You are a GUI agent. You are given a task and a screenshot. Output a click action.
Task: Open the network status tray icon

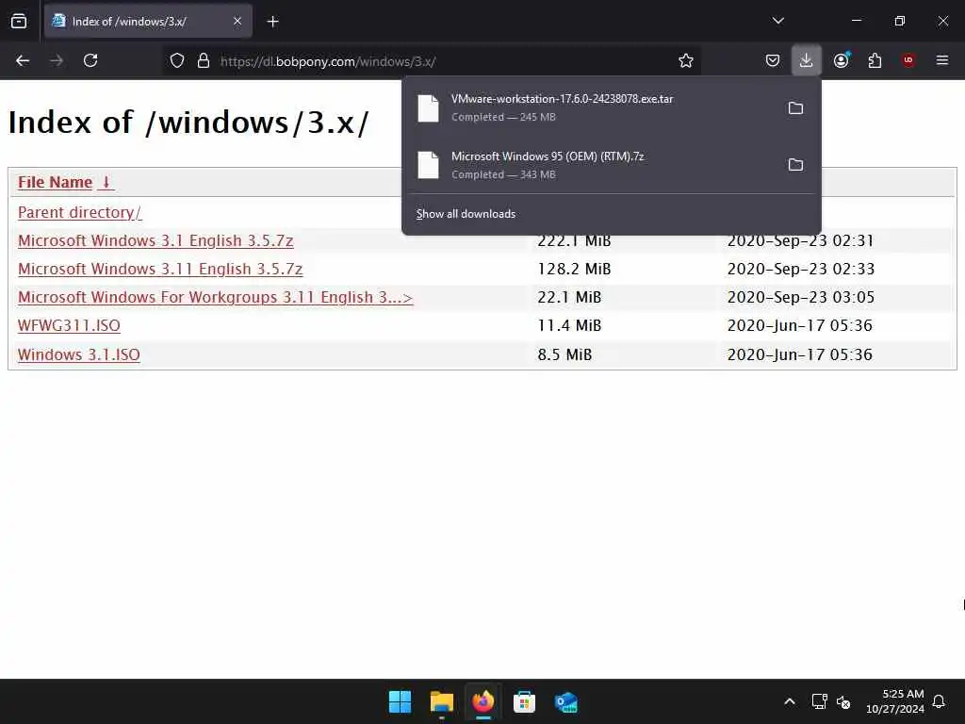click(x=819, y=701)
